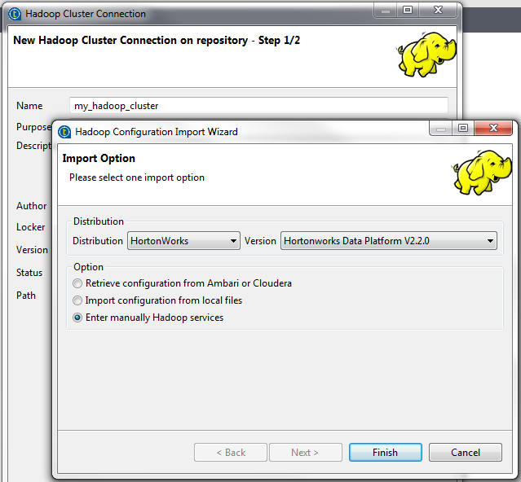The image size is (521, 482).
Task: Maximize the Hadoop Configuration Import Wizard window
Action: click(463, 128)
